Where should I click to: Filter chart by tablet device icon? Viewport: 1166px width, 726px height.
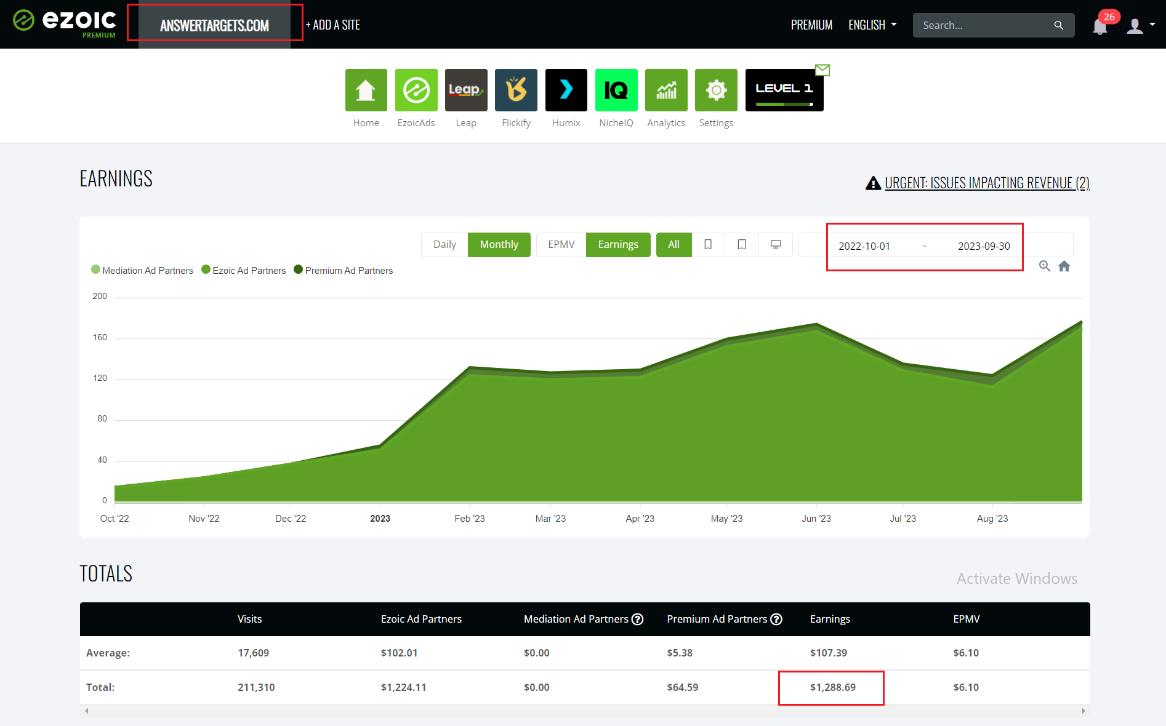(742, 244)
